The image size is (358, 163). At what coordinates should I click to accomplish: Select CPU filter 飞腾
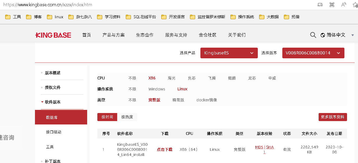[x=212, y=78]
